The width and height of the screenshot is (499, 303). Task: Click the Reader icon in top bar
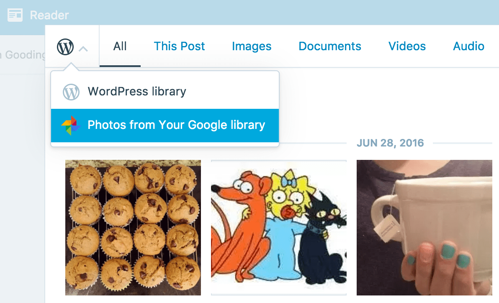[15, 15]
